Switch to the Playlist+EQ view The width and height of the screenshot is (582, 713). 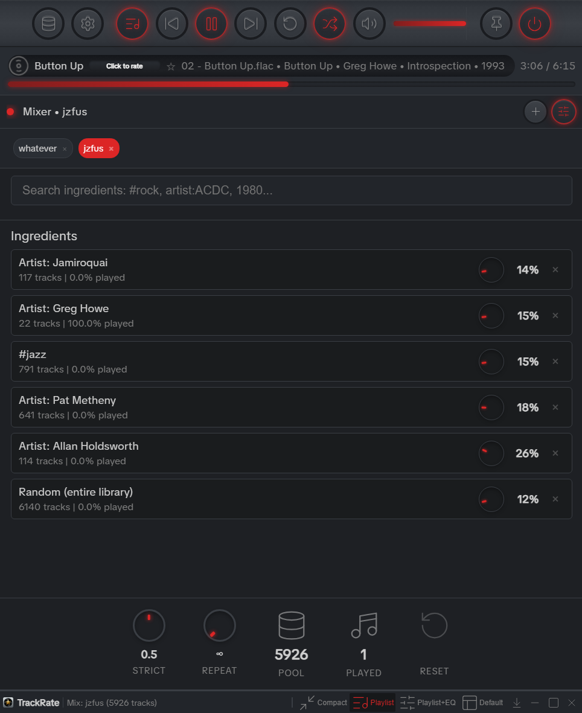coord(427,703)
